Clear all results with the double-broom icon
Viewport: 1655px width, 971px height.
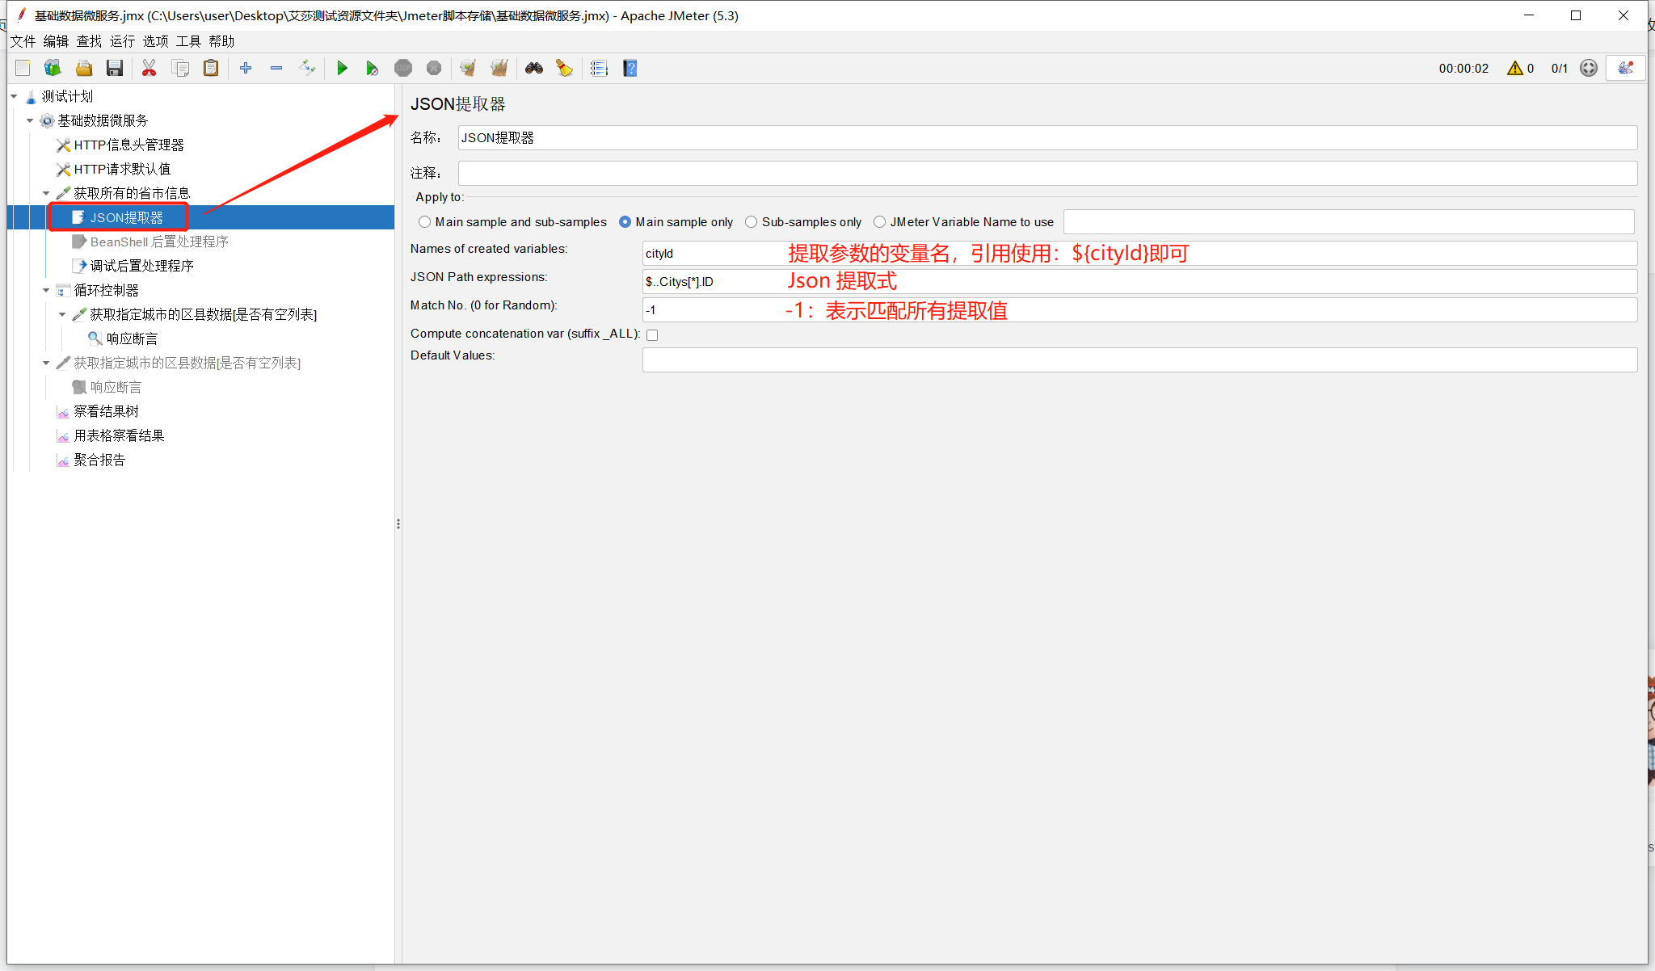pos(499,68)
